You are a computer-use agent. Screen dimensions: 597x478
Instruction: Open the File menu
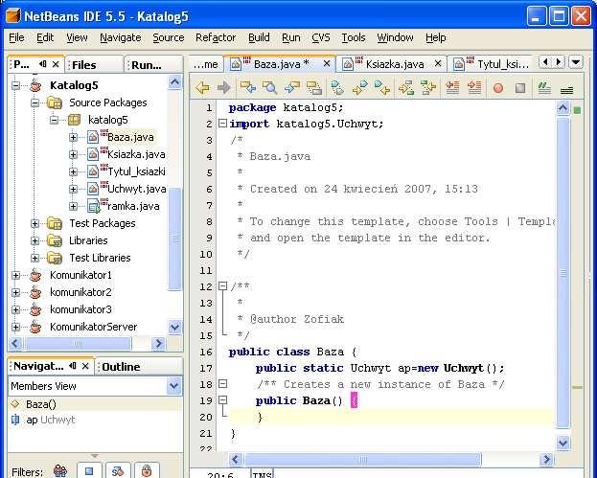16,37
